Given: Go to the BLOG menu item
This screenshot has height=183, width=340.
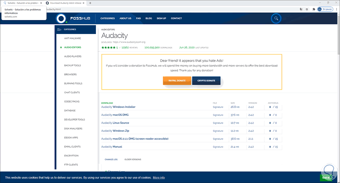Looking at the screenshot, I should click(x=149, y=18).
